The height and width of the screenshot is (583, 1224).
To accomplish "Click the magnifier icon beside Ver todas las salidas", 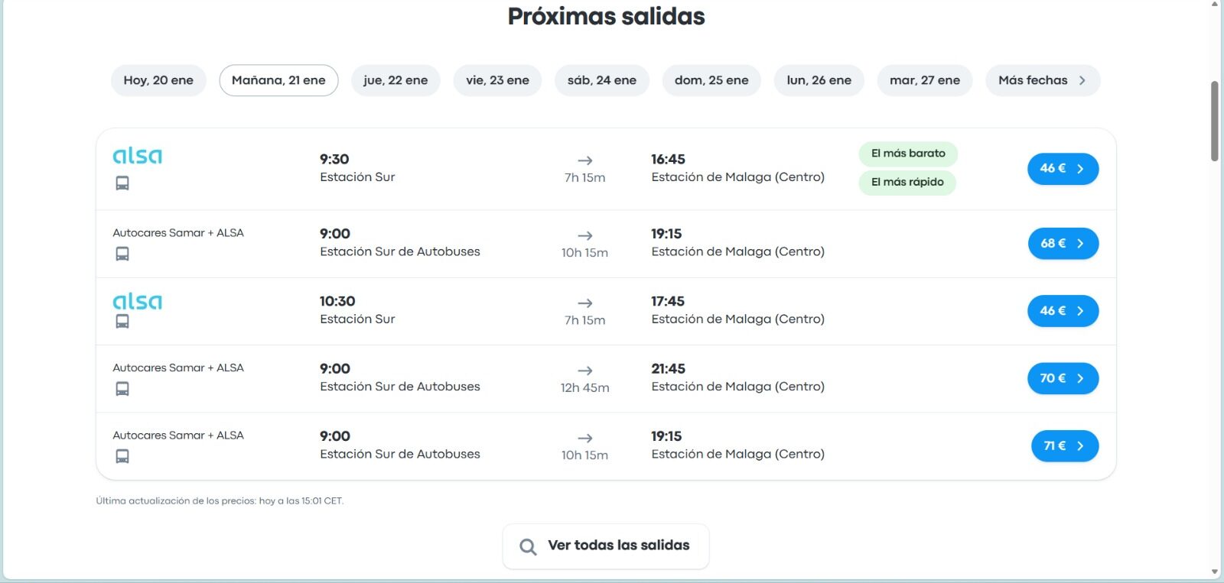I will (x=528, y=546).
